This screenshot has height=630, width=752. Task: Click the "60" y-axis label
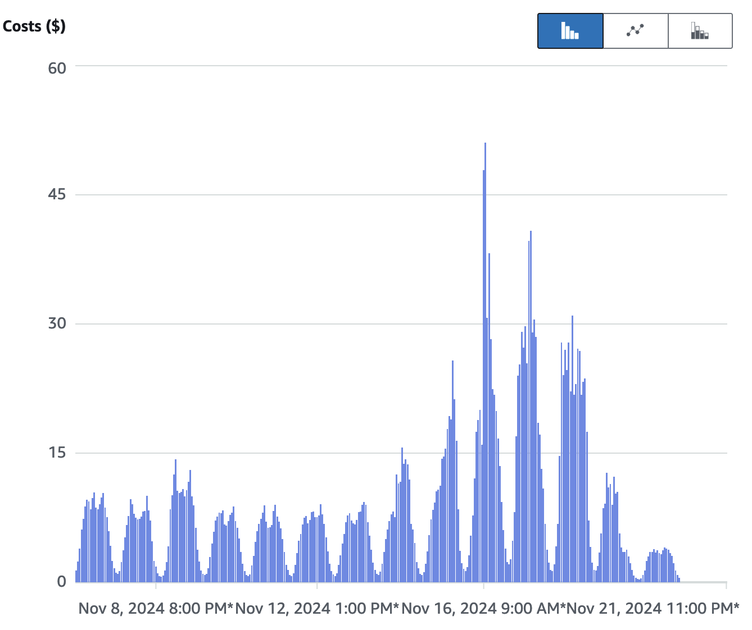click(57, 68)
